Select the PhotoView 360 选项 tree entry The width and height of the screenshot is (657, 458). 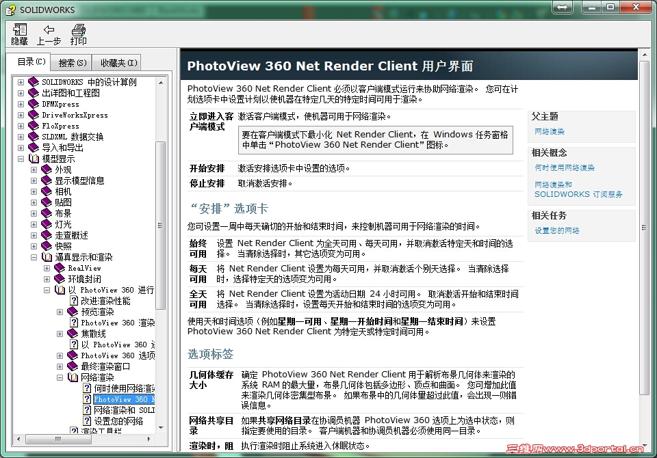pos(118,355)
